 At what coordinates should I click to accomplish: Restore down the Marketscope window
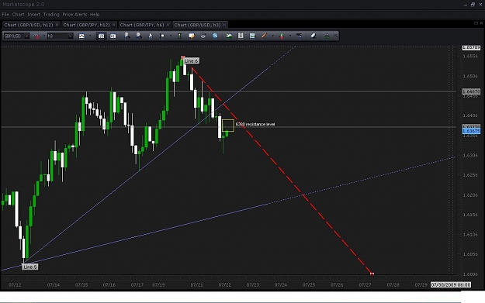coord(473,5)
